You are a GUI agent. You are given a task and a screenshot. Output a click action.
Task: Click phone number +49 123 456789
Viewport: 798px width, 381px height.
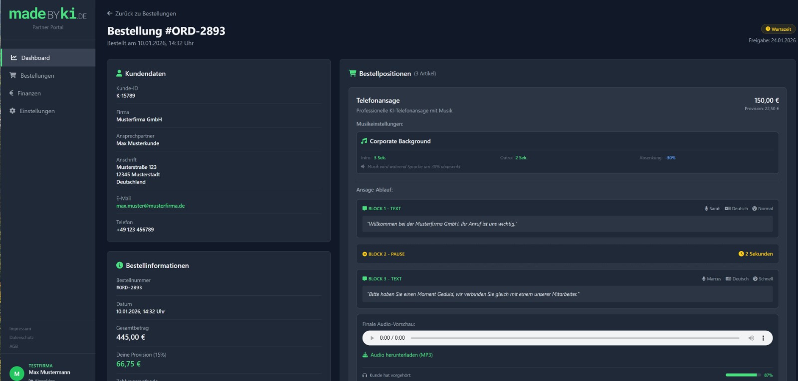coord(135,230)
